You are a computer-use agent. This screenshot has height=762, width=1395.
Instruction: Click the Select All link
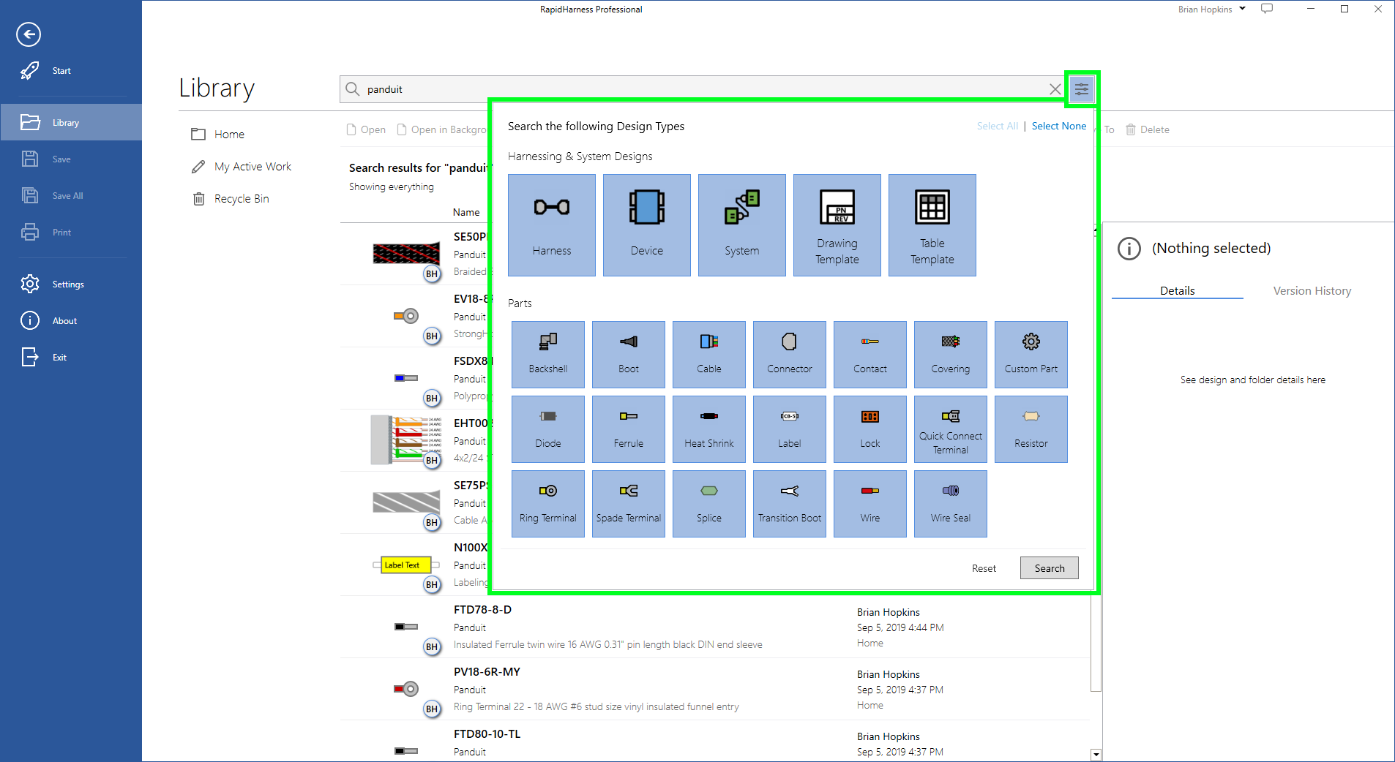pyautogui.click(x=998, y=126)
